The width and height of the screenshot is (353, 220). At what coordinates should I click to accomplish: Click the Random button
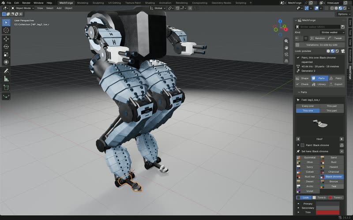317,38
